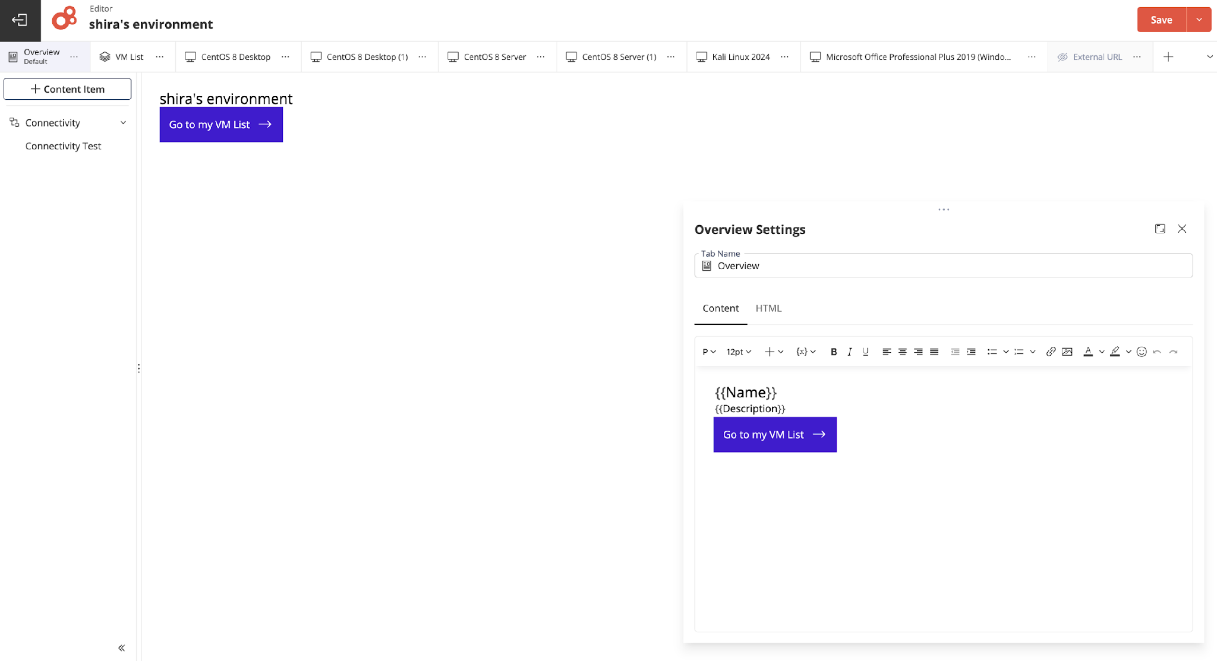This screenshot has width=1217, height=661.
Task: Exit the editor via the back icon
Action: tap(20, 20)
